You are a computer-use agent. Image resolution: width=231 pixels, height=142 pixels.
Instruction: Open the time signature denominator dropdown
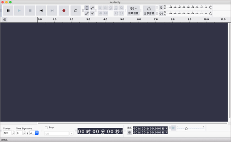37,133
